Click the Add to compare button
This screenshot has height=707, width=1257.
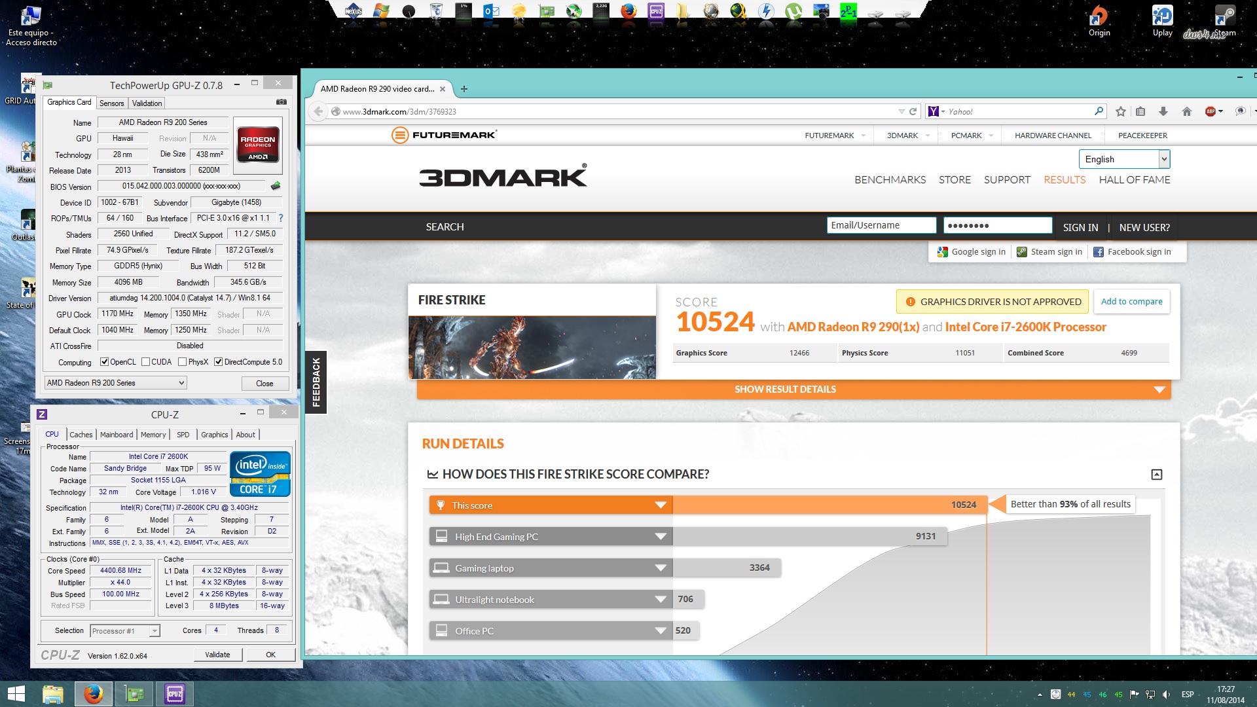[1131, 302]
